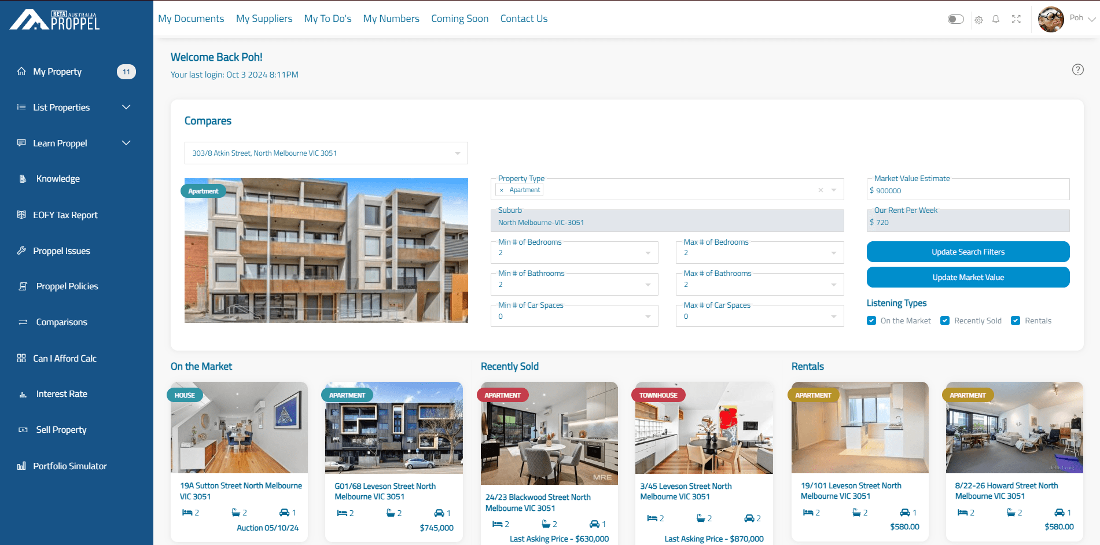Click the Can I Afford Calc grid icon
1100x545 pixels.
(21, 358)
